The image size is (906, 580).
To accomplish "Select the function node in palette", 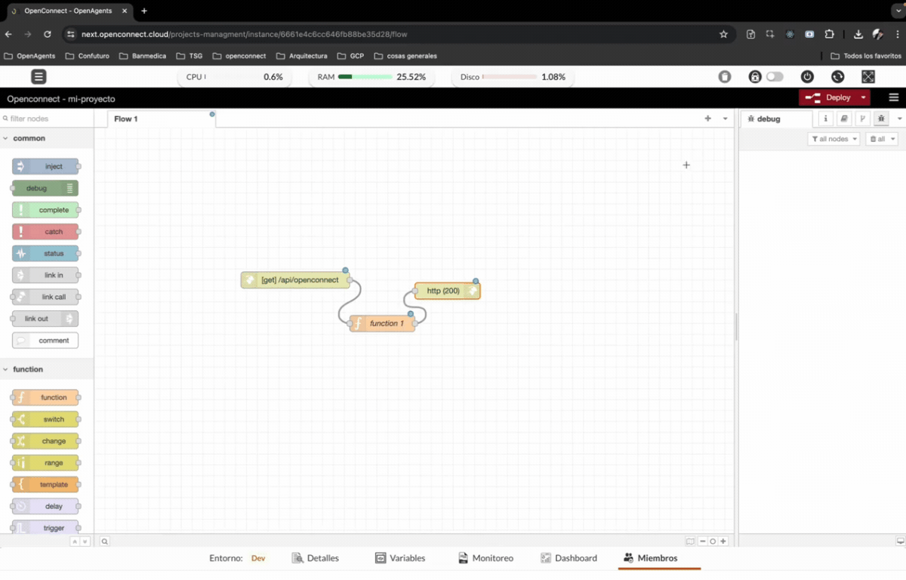I will [x=45, y=397].
